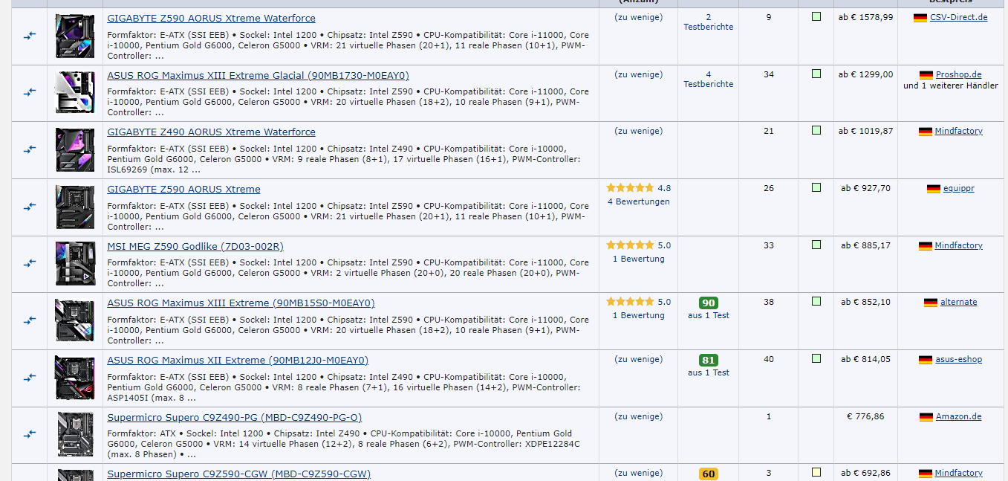Screen dimensions: 1008x481
Task: Click the 4.8 star rating icons
Action: point(630,188)
